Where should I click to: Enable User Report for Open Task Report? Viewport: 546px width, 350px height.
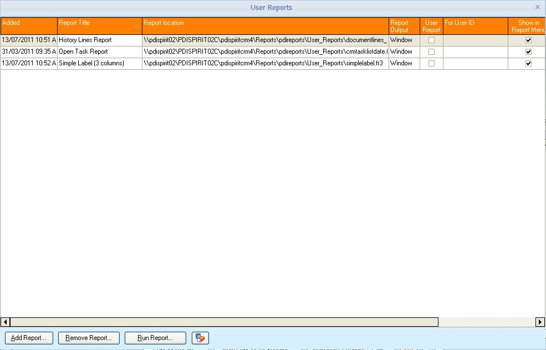[431, 52]
